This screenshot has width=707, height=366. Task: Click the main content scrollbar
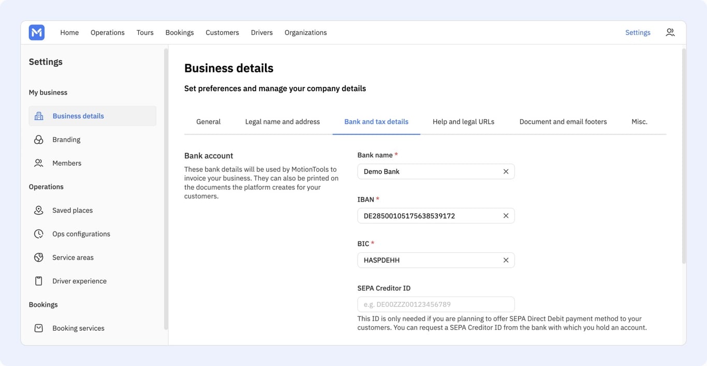(x=684, y=156)
